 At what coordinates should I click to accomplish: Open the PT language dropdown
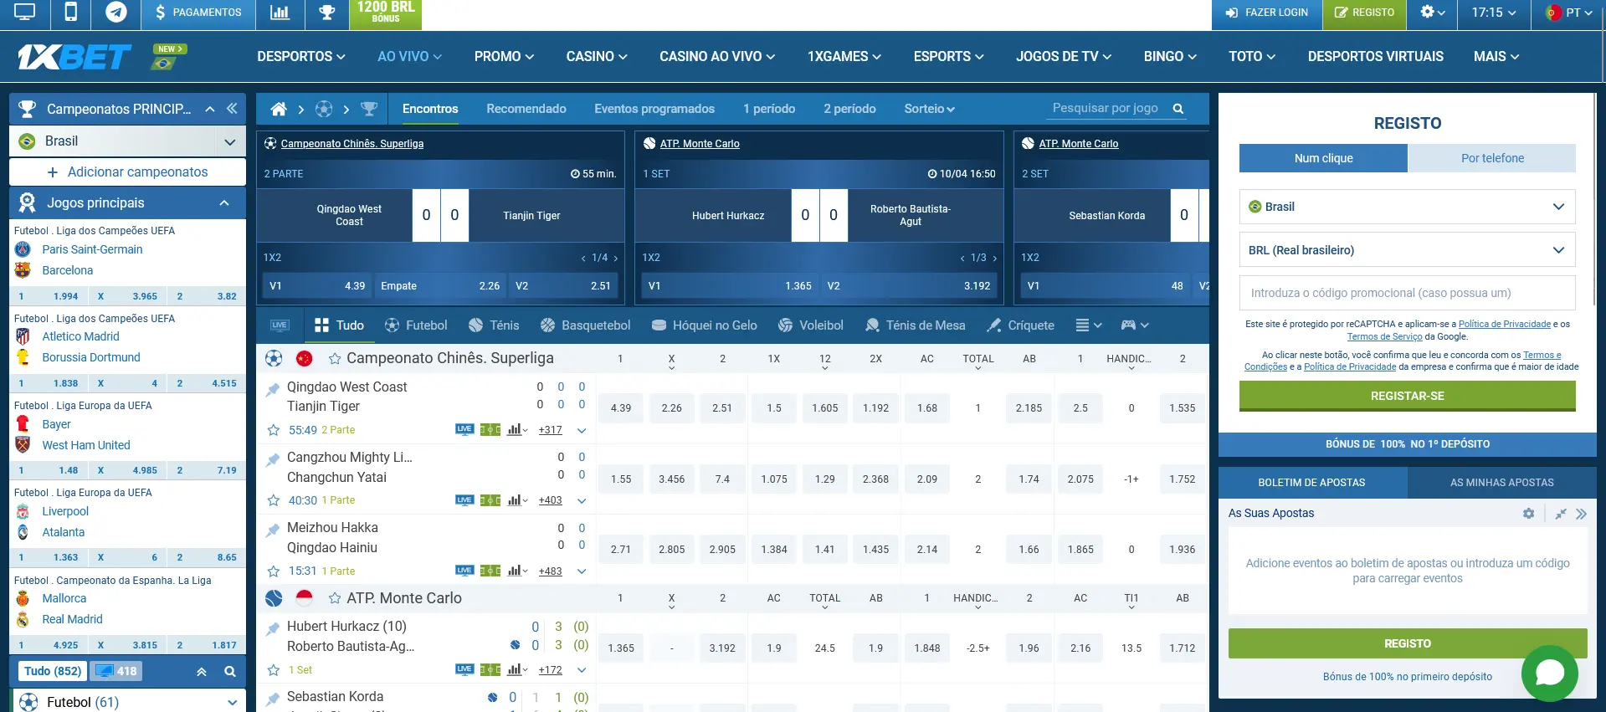pyautogui.click(x=1569, y=13)
